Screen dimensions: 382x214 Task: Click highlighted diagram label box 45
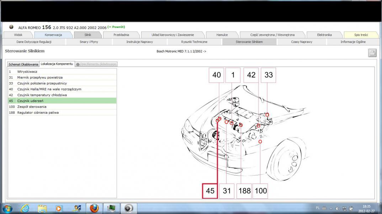[210, 191]
